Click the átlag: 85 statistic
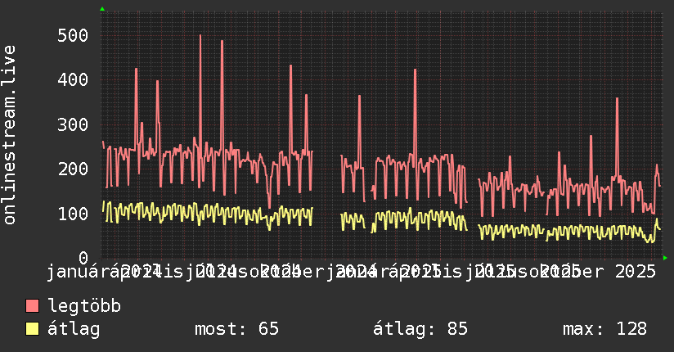 coord(420,329)
